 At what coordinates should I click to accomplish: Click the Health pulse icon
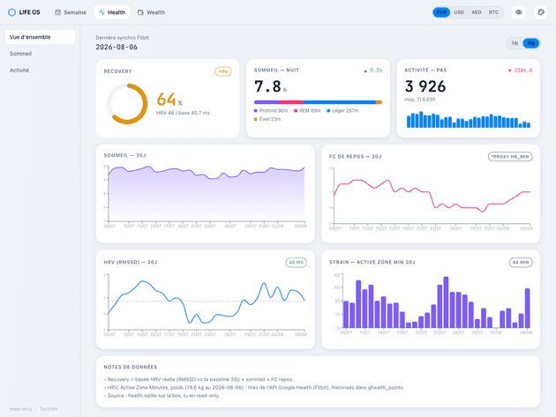point(101,12)
